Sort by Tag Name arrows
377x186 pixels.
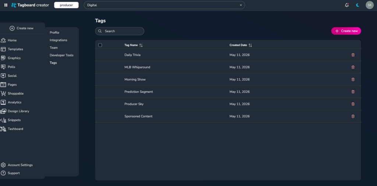click(141, 45)
